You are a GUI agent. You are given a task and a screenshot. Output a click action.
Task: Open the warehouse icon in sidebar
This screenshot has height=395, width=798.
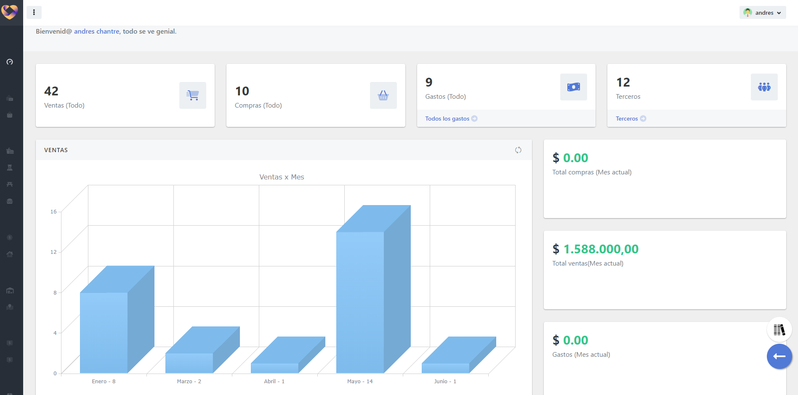(10, 290)
